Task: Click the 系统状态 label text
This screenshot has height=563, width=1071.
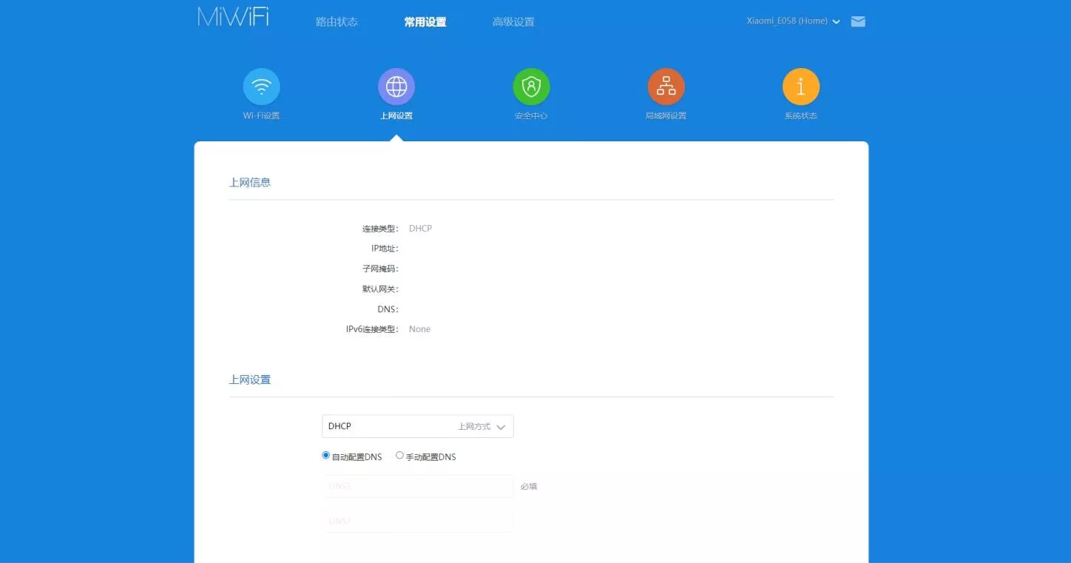Action: click(x=801, y=116)
